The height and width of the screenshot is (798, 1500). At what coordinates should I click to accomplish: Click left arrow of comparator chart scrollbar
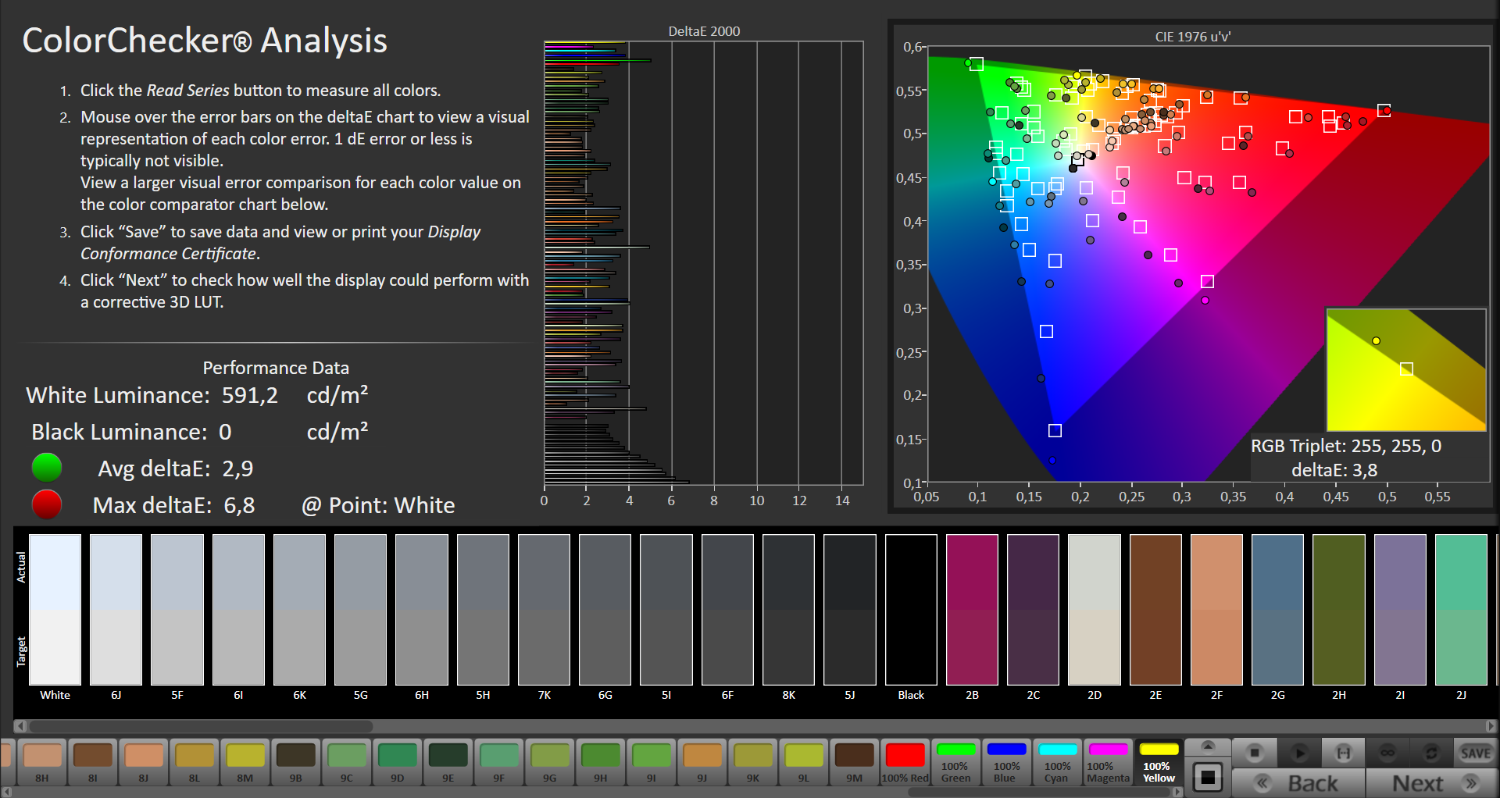coord(20,726)
